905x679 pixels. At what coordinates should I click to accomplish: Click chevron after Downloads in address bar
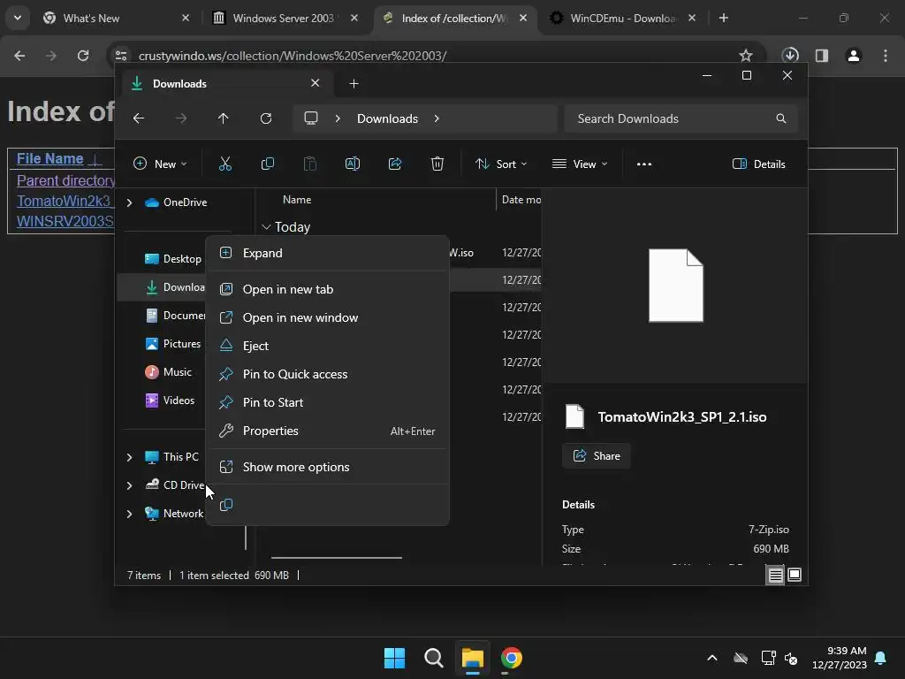(x=437, y=118)
